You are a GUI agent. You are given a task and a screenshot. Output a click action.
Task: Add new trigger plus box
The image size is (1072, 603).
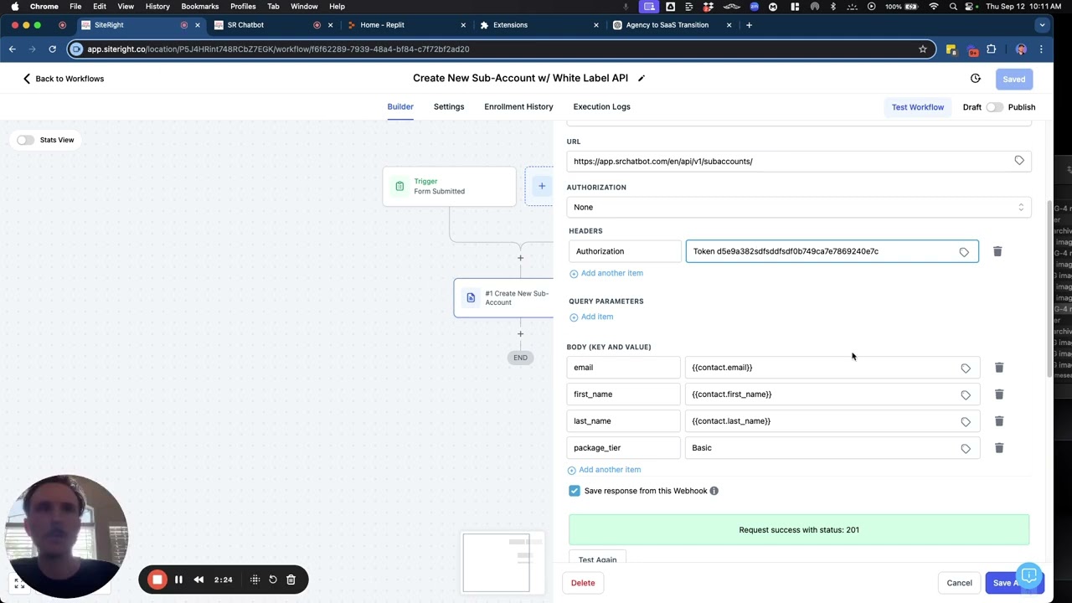[x=541, y=186]
